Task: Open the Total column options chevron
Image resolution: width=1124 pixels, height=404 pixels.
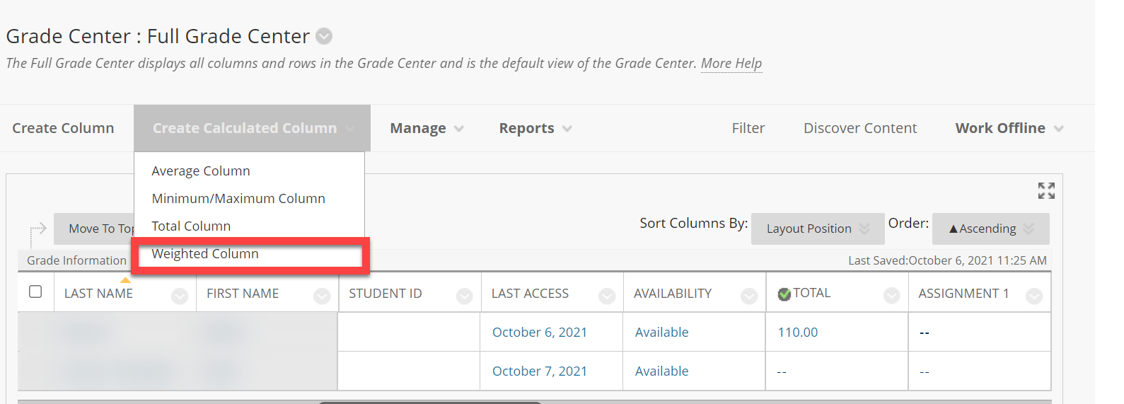Action: pyautogui.click(x=891, y=296)
